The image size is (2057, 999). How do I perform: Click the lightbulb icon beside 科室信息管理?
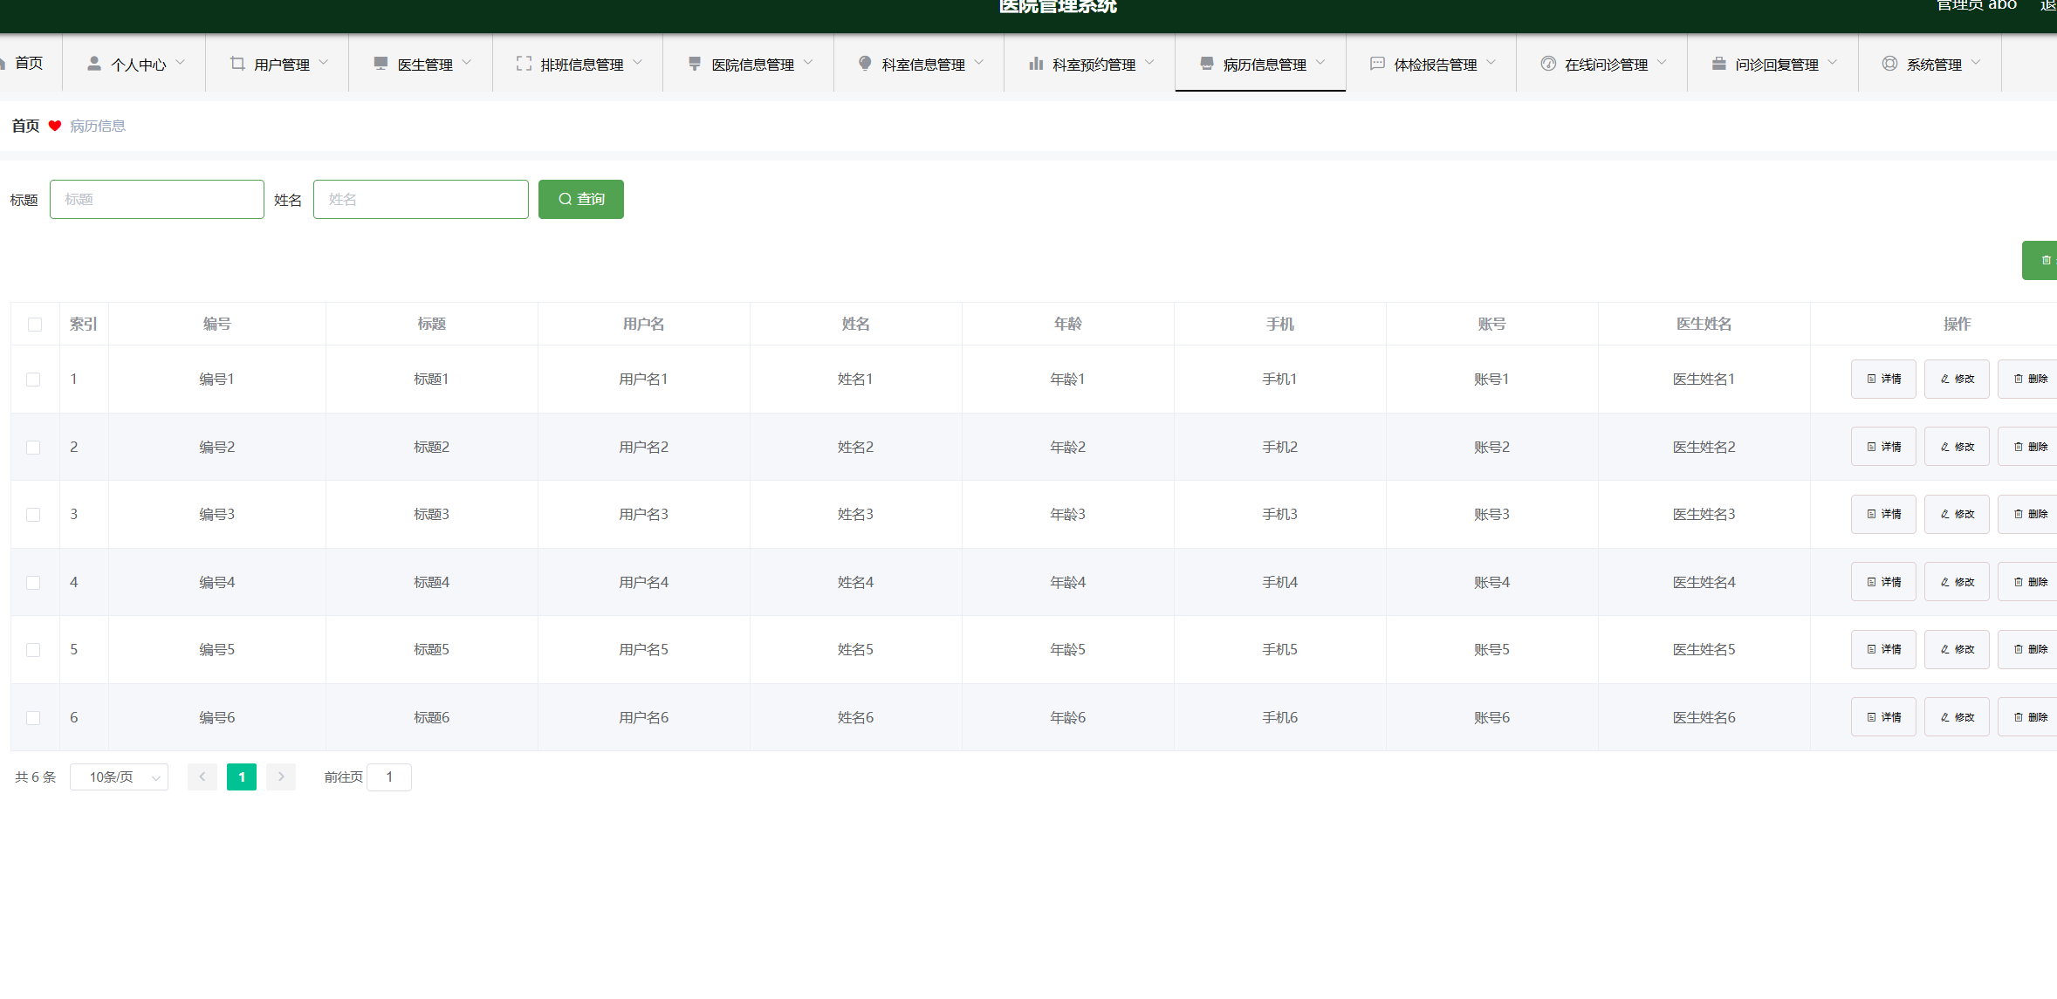point(865,64)
